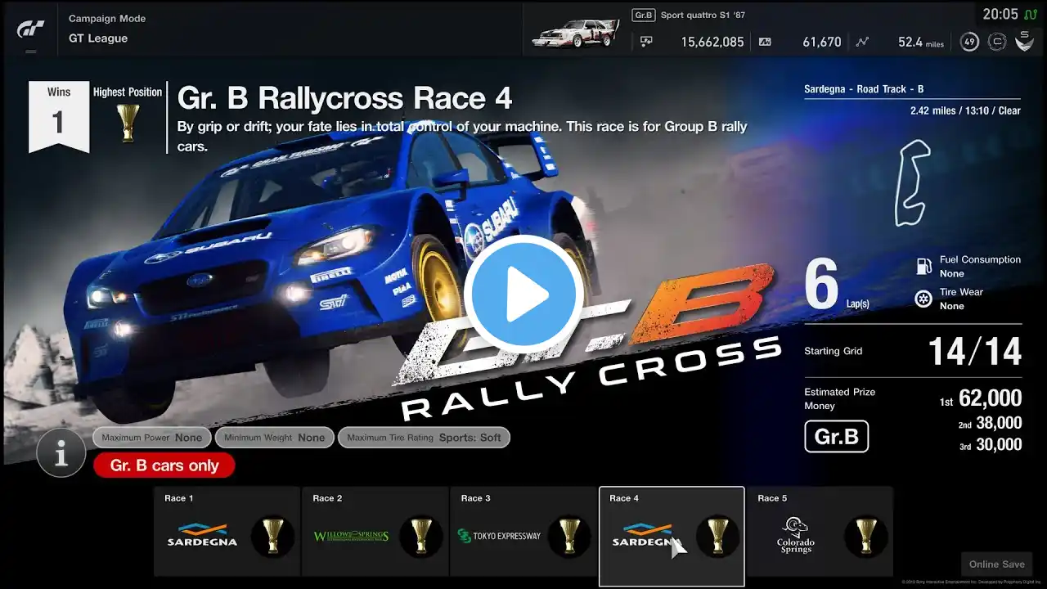Click the Minimum Weight None pill
The width and height of the screenshot is (1047, 589).
coord(275,438)
